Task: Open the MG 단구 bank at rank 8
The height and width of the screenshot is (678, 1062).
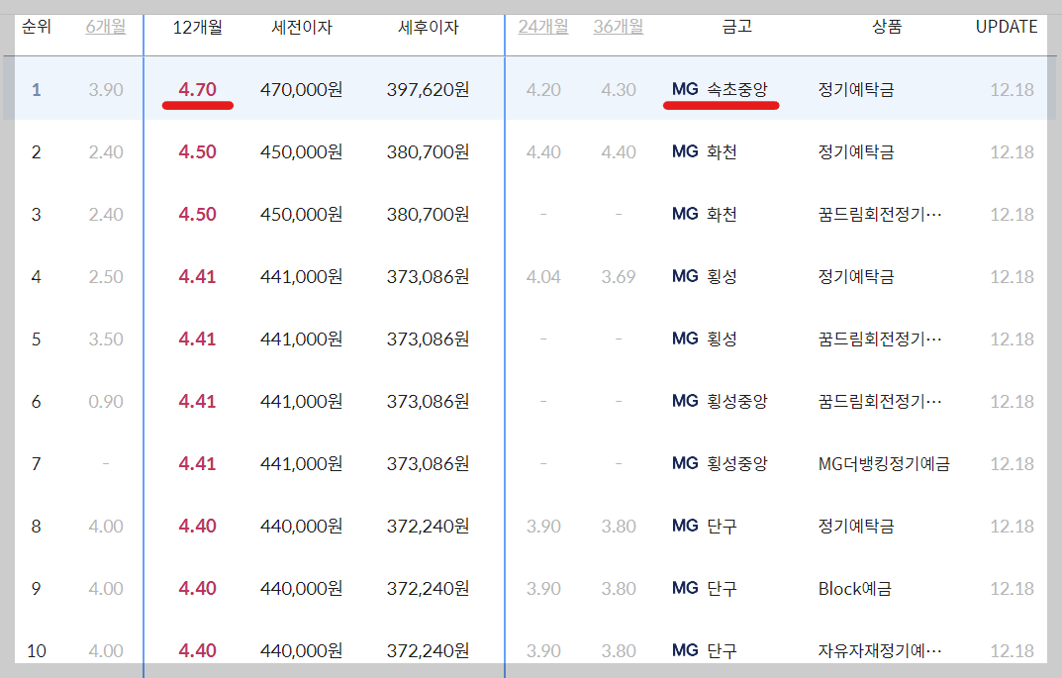Action: coord(705,527)
